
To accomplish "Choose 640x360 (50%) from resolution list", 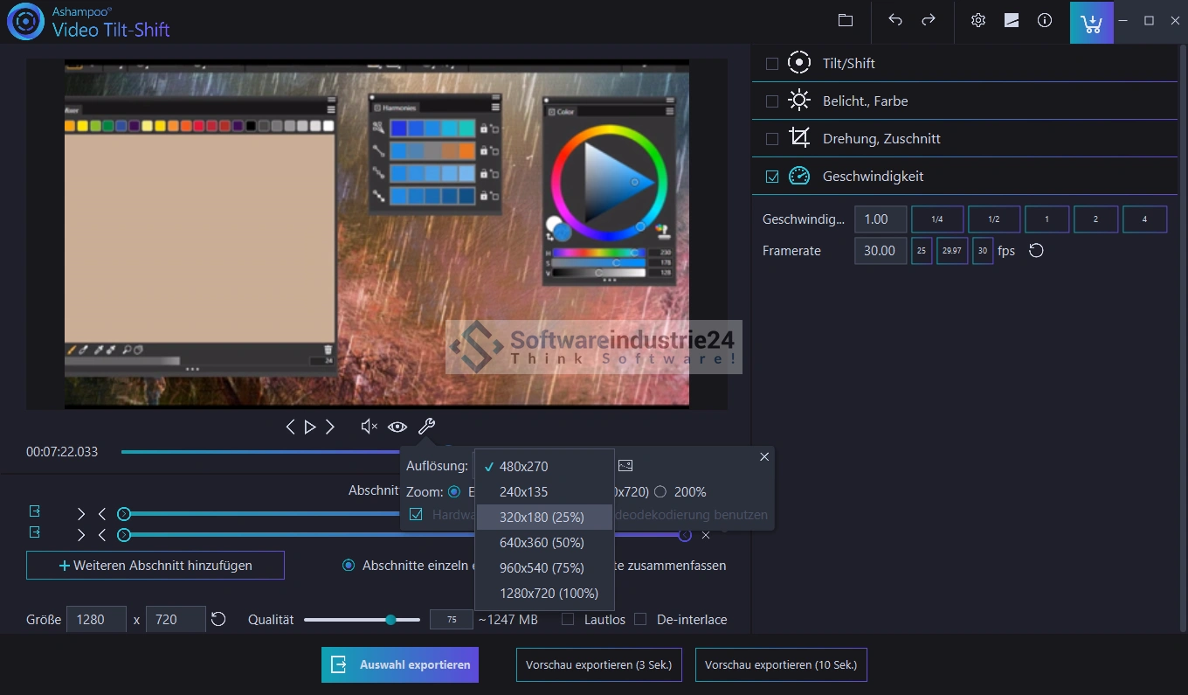I will coord(542,543).
